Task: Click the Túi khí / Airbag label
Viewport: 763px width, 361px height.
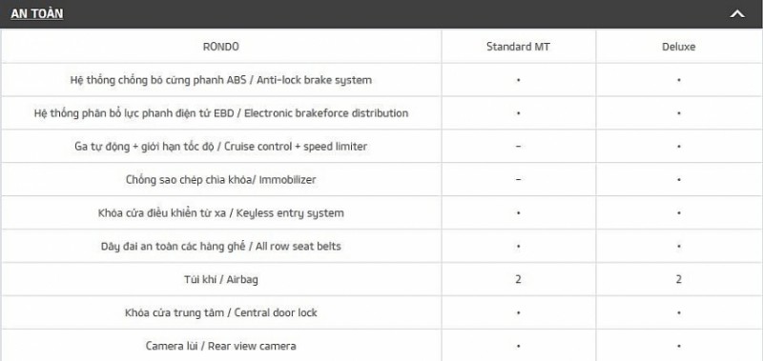Action: click(x=221, y=279)
